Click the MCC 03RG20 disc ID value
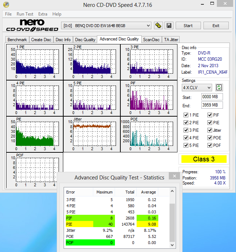Screen dimensions: 236x252 click(210, 59)
